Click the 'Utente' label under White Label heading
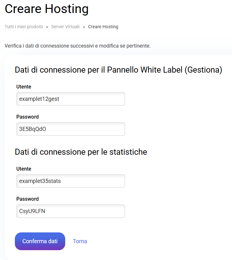This screenshot has height=260, width=232. click(24, 87)
